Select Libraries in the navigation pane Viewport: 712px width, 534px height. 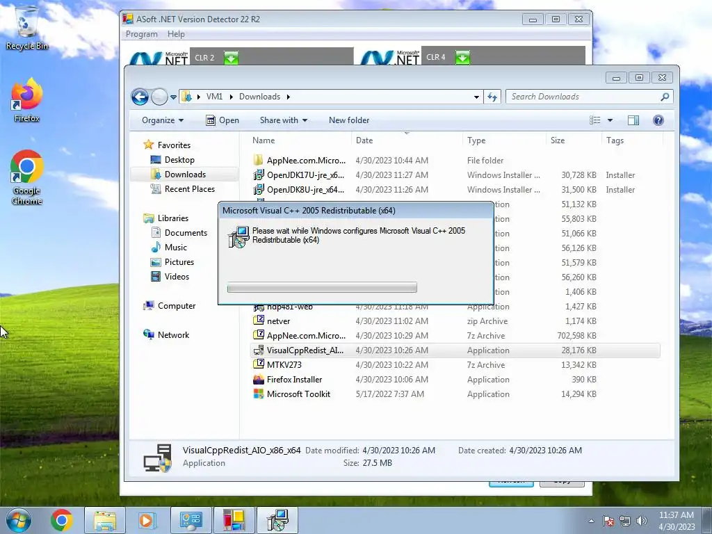[165, 218]
